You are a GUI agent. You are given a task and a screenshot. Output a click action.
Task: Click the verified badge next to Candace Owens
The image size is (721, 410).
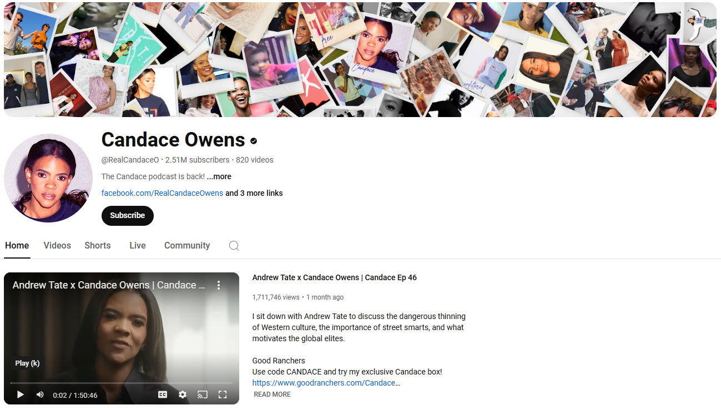(x=254, y=140)
